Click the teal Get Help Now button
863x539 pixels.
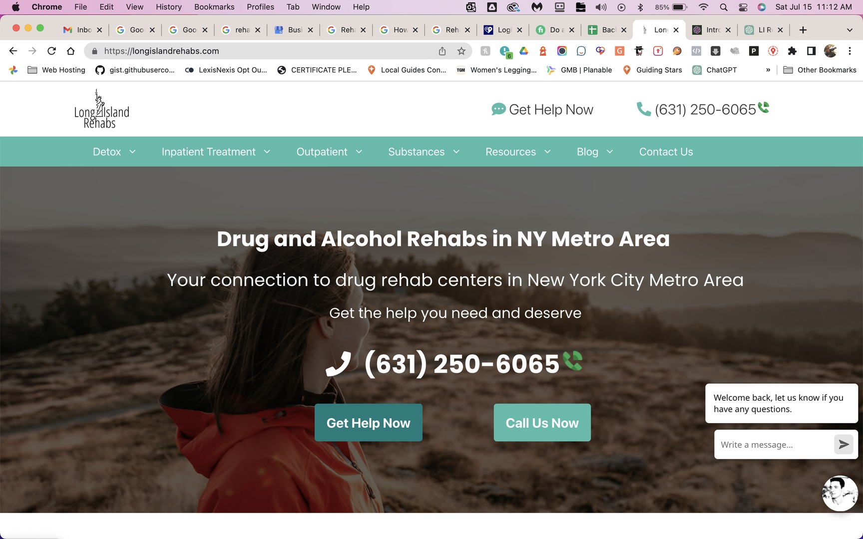(369, 423)
